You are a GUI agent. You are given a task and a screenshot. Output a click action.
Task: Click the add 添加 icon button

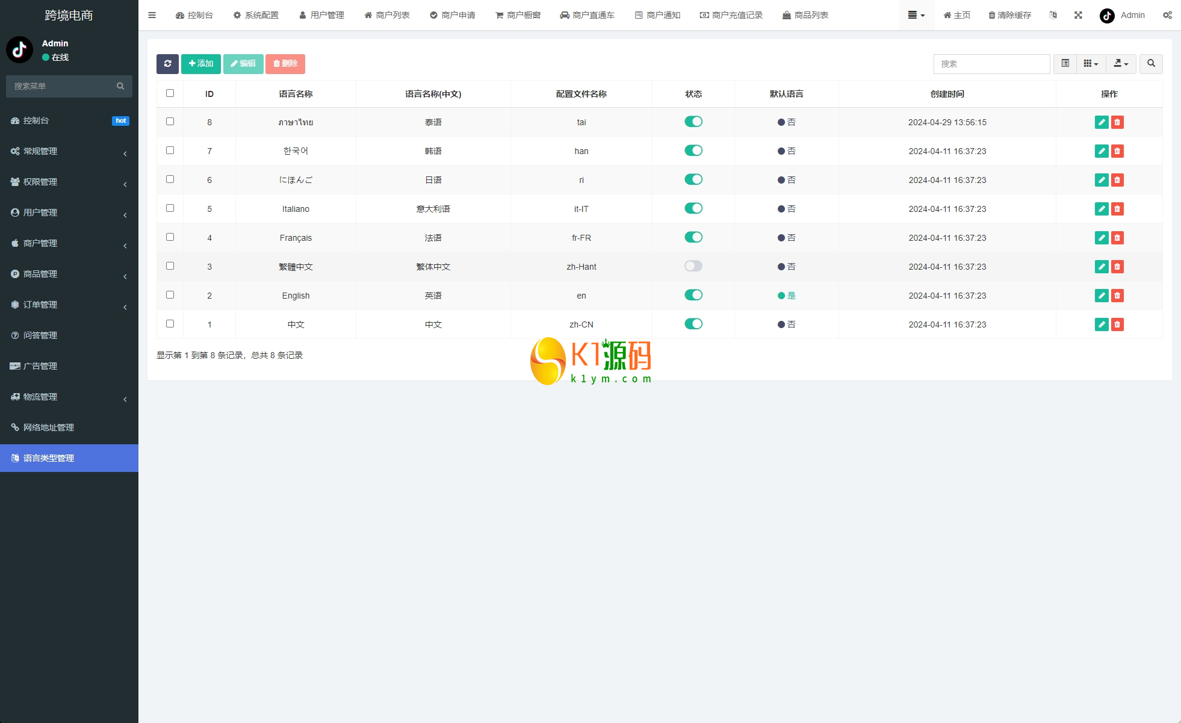pyautogui.click(x=201, y=63)
